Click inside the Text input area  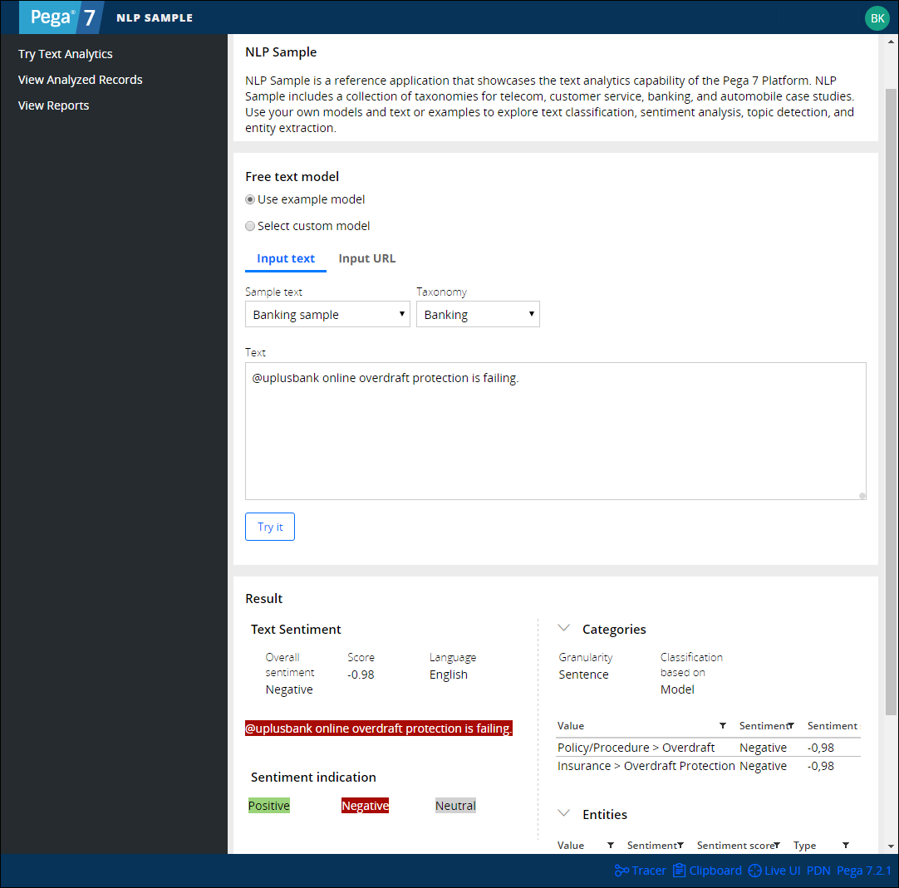point(555,430)
